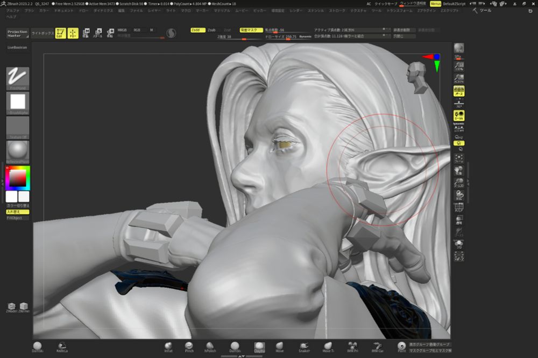
Task: Open the FreeHand stroke picker
Action: pyautogui.click(x=18, y=78)
